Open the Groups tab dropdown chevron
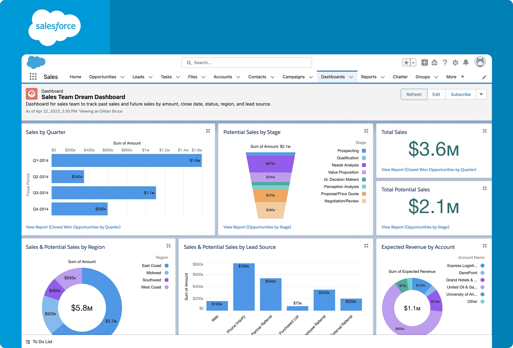Screen dimensions: 513x348 tap(436, 77)
